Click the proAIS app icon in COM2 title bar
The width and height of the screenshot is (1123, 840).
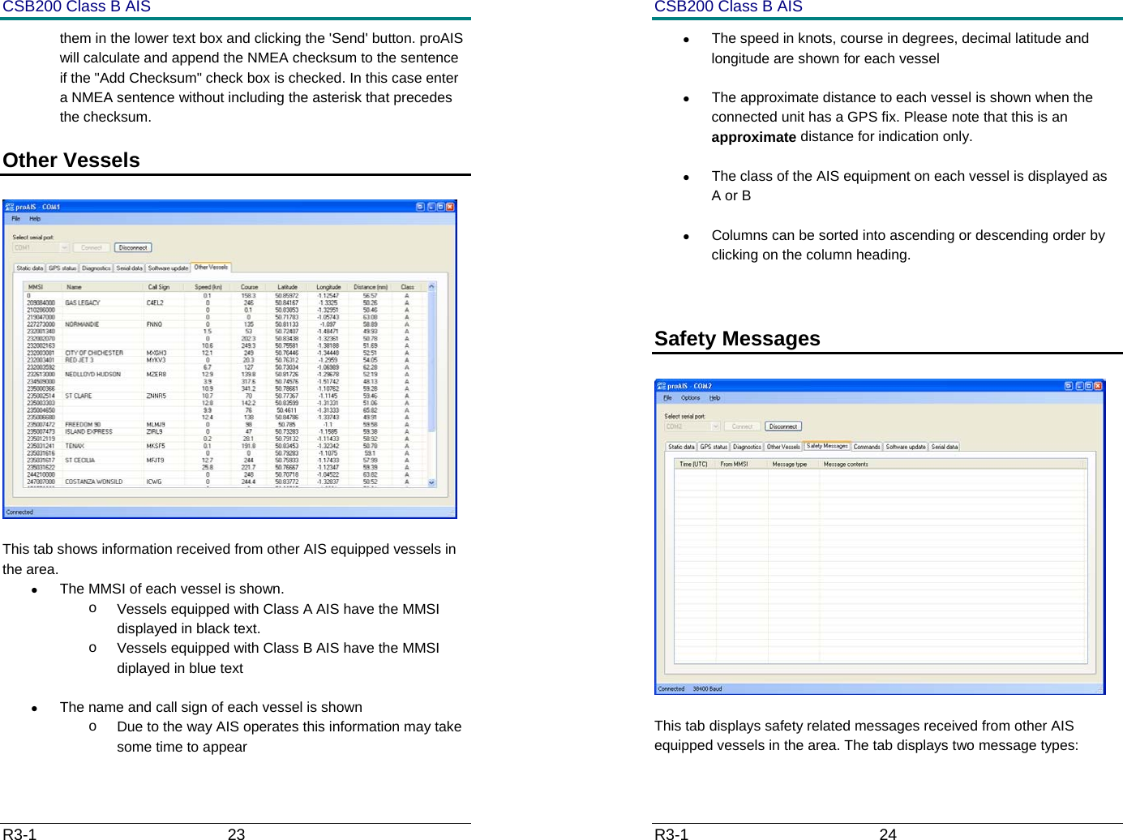(662, 384)
